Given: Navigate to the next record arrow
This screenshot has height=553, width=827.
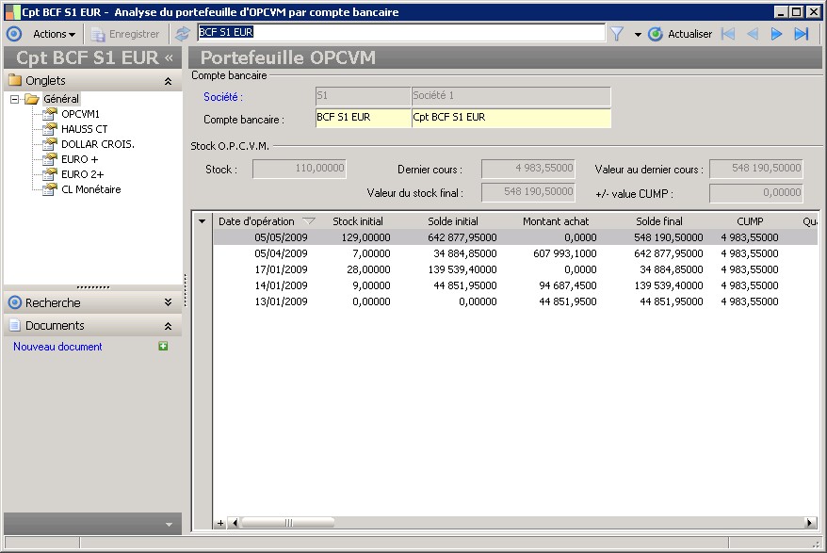Looking at the screenshot, I should click(777, 34).
